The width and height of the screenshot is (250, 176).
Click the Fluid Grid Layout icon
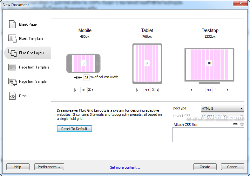pyautogui.click(x=12, y=53)
